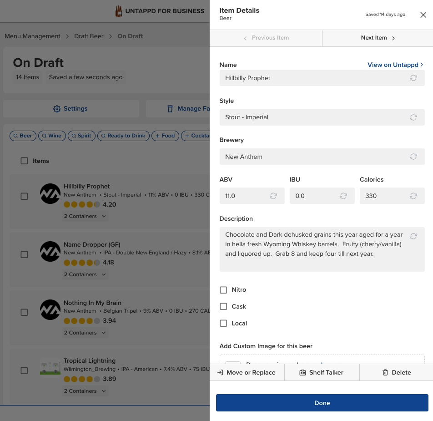
Task: Open the View on Untappd link
Action: (x=395, y=65)
